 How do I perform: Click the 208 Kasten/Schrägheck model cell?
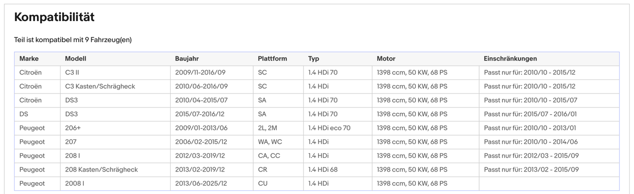(x=101, y=170)
